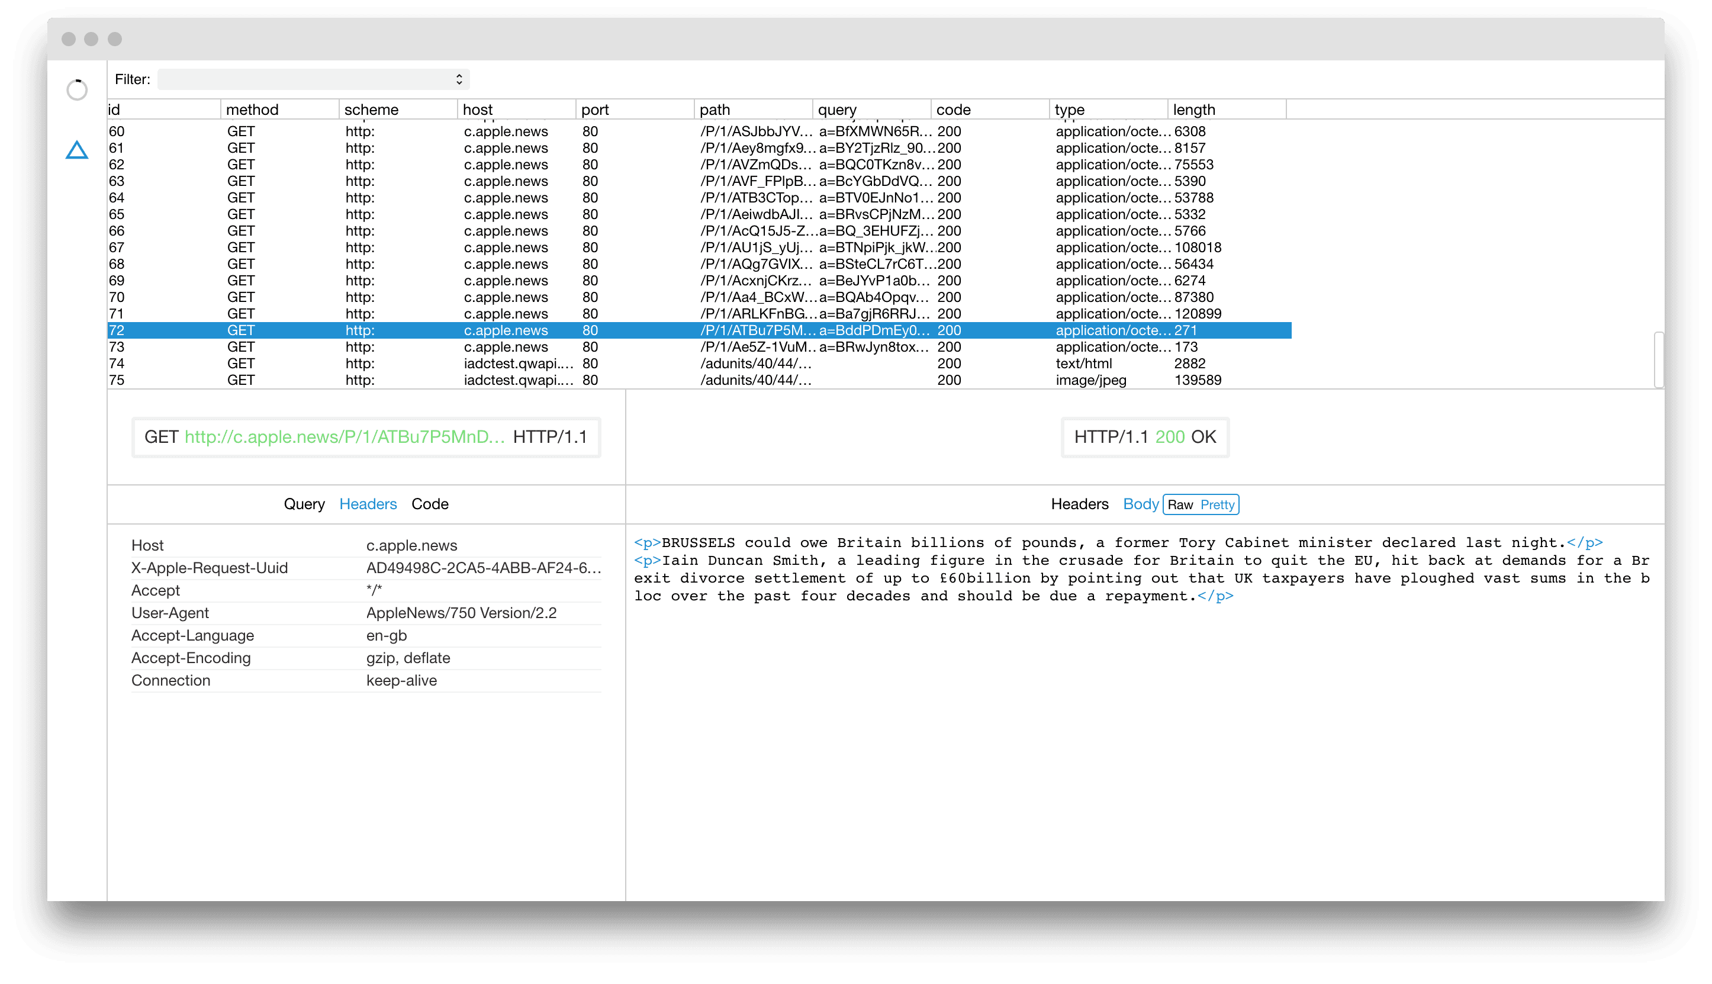Show the response Body tab
1712x984 pixels.
[1140, 503]
